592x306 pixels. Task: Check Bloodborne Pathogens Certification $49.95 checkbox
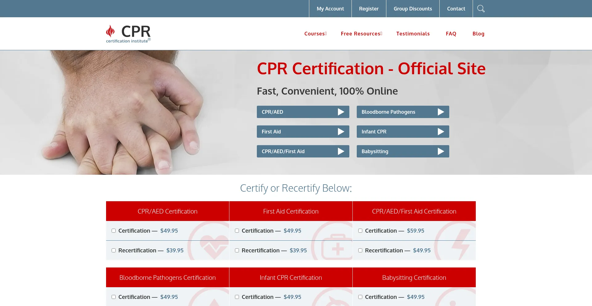coord(113,297)
